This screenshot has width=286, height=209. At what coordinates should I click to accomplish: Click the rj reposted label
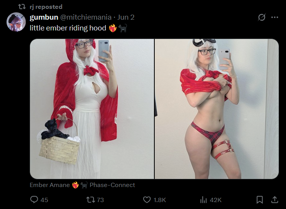46,7
